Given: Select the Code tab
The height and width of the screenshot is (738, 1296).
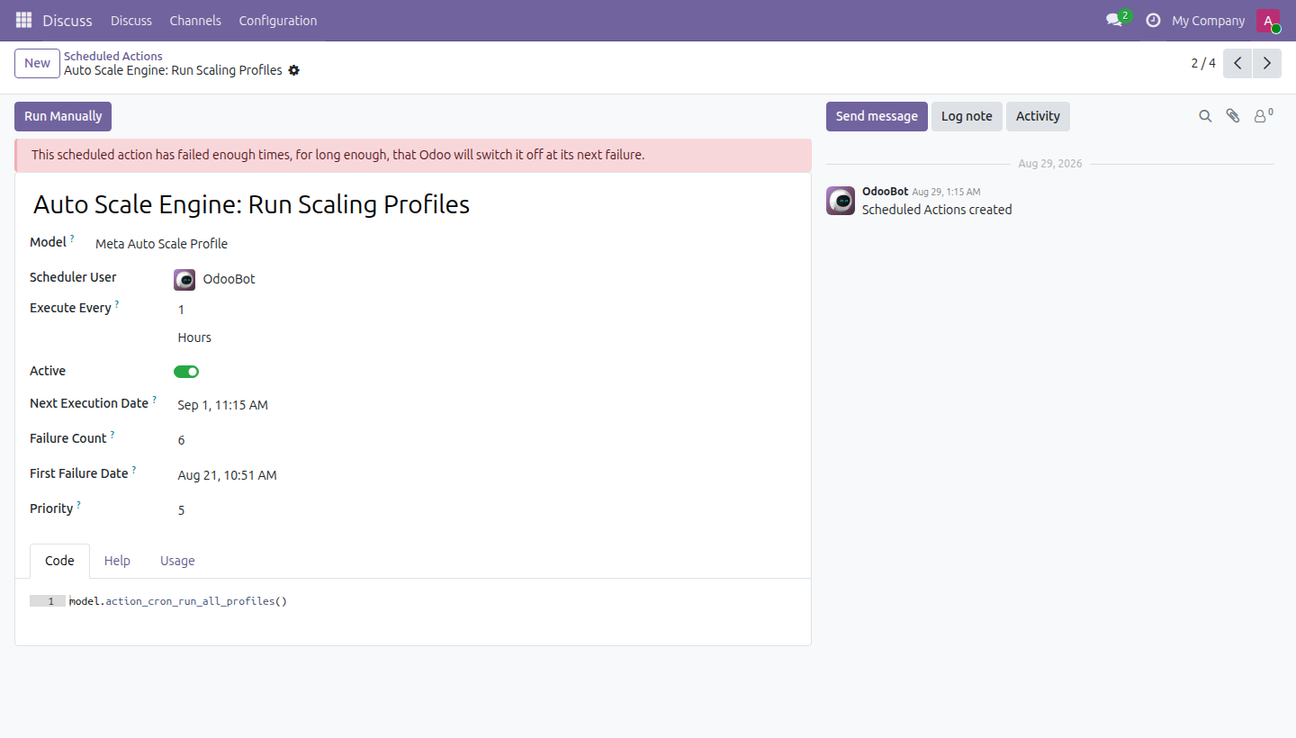Looking at the screenshot, I should click(59, 561).
